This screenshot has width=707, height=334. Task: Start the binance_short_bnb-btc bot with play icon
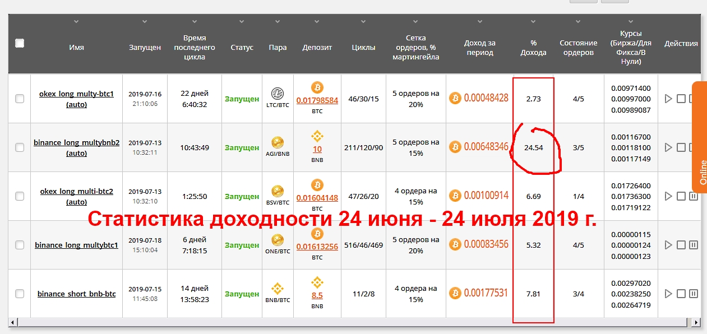(x=668, y=294)
